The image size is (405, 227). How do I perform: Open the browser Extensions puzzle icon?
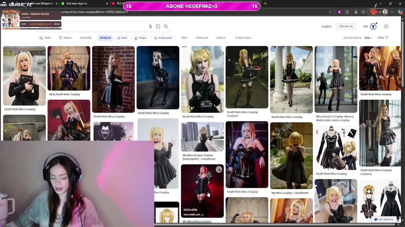coord(347,12)
